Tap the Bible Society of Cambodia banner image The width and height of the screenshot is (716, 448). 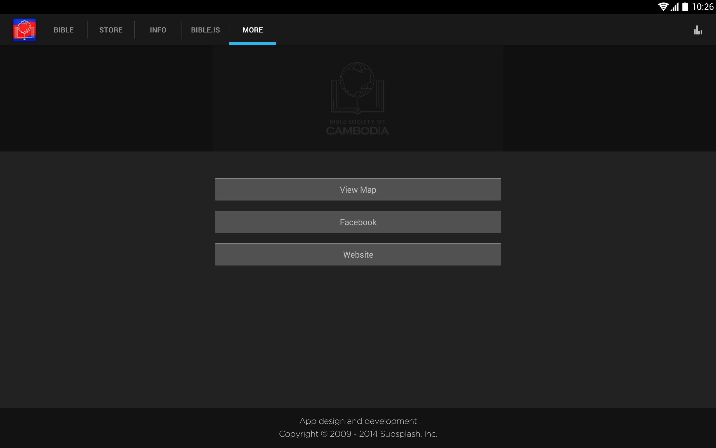(358, 99)
